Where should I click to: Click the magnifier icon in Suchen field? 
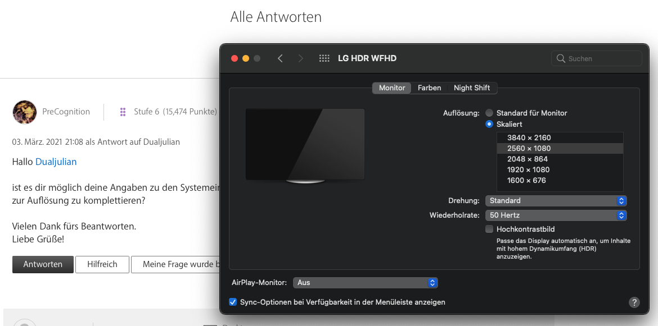pyautogui.click(x=561, y=58)
